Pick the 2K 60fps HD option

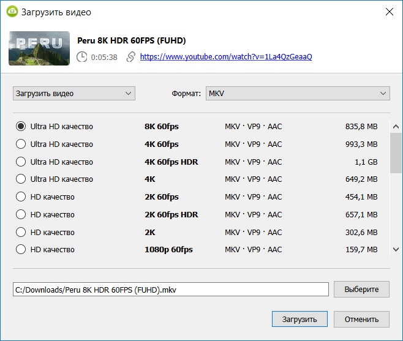click(21, 197)
